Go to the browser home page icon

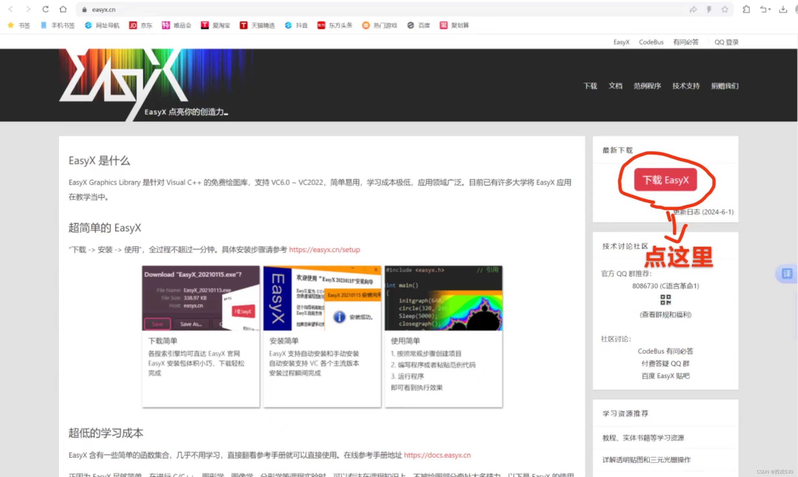63,9
